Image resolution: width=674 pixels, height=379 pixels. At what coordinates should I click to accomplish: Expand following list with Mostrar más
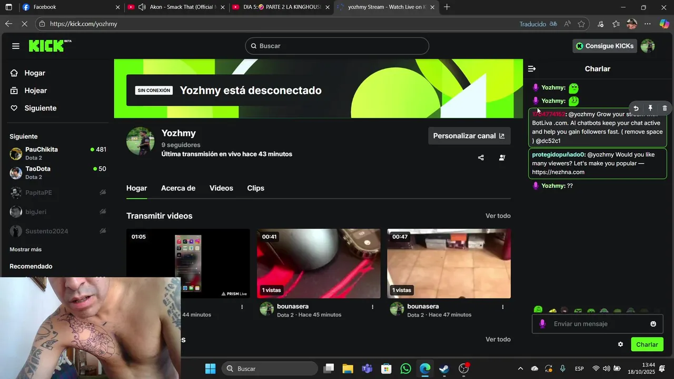pos(25,250)
